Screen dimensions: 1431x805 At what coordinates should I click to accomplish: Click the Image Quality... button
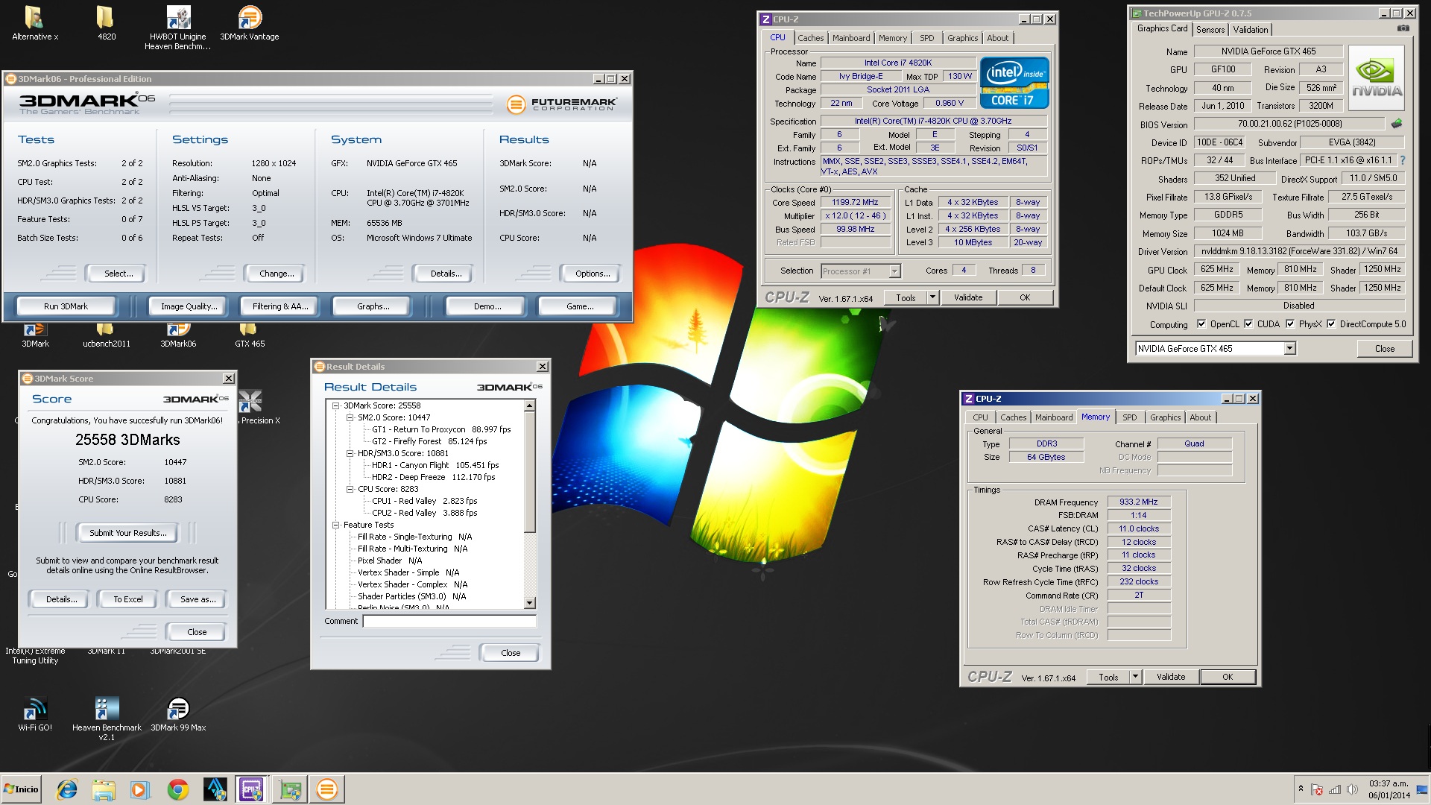point(189,306)
